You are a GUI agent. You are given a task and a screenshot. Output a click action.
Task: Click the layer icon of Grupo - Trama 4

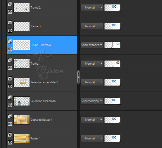[10, 41]
